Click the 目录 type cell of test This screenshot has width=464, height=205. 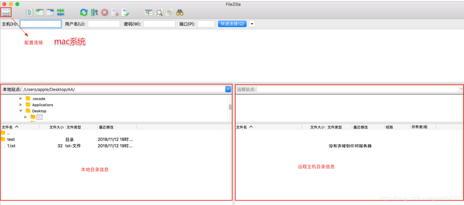point(69,139)
